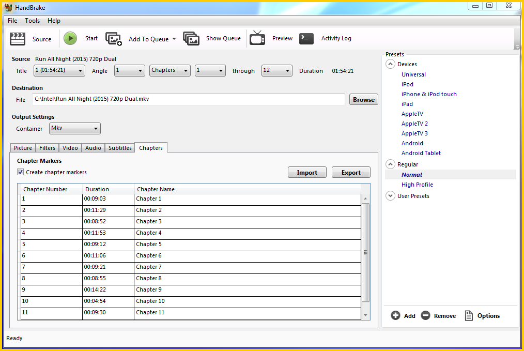Viewport: 524px width, 351px height.
Task: Click the Chapter 9 name cell
Action: [248, 290]
